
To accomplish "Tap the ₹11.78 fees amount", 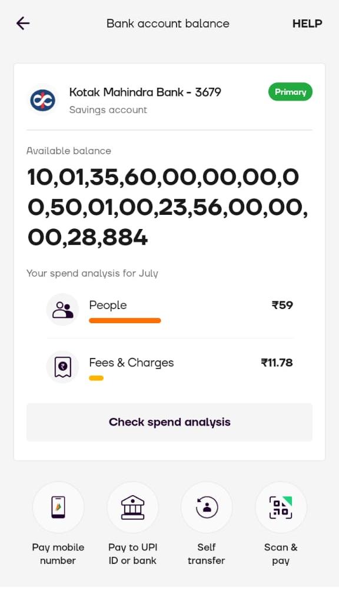I will [x=277, y=363].
